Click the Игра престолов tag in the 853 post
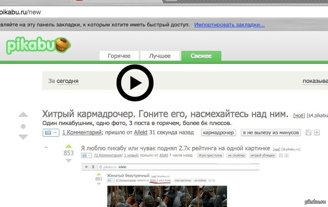The image size is (328, 207). [210, 156]
